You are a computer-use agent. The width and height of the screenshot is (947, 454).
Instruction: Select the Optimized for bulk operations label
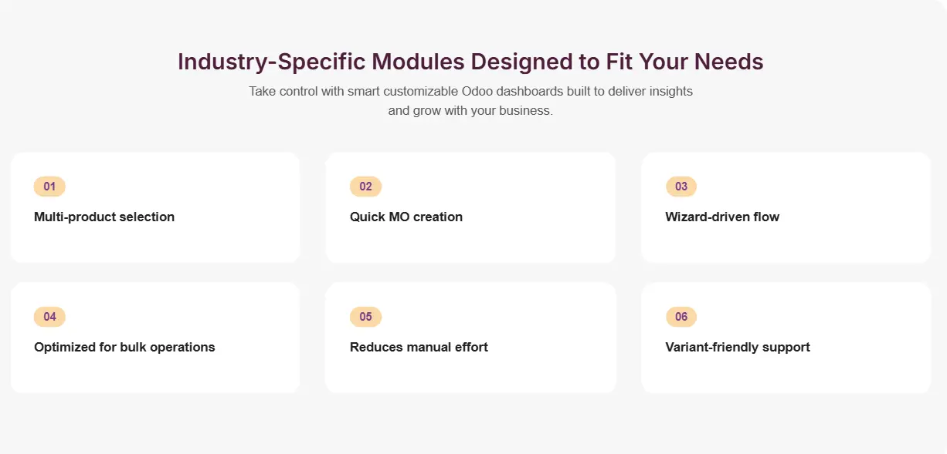coord(124,348)
